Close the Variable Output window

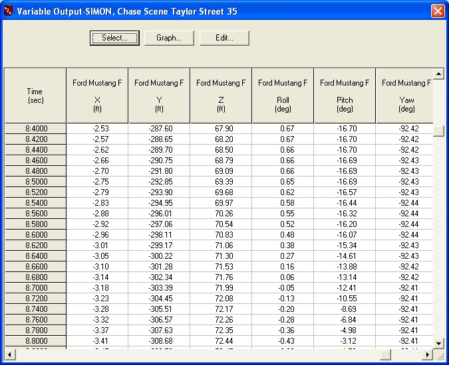(x=437, y=11)
